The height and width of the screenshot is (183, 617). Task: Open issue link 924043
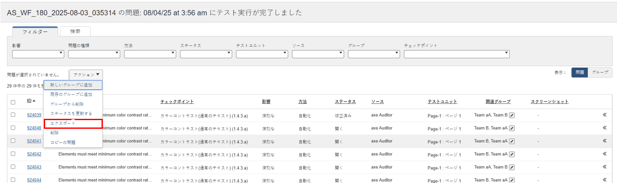pyautogui.click(x=34, y=167)
